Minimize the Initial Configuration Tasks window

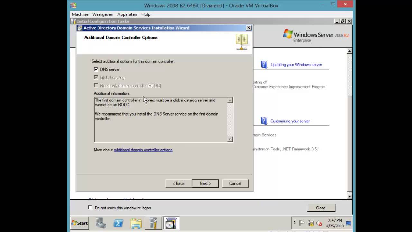(337, 21)
